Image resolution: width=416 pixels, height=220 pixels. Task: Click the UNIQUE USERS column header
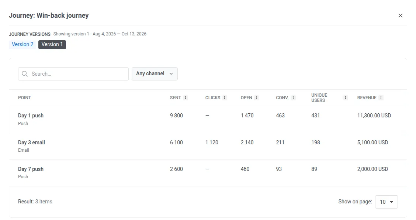click(x=319, y=98)
